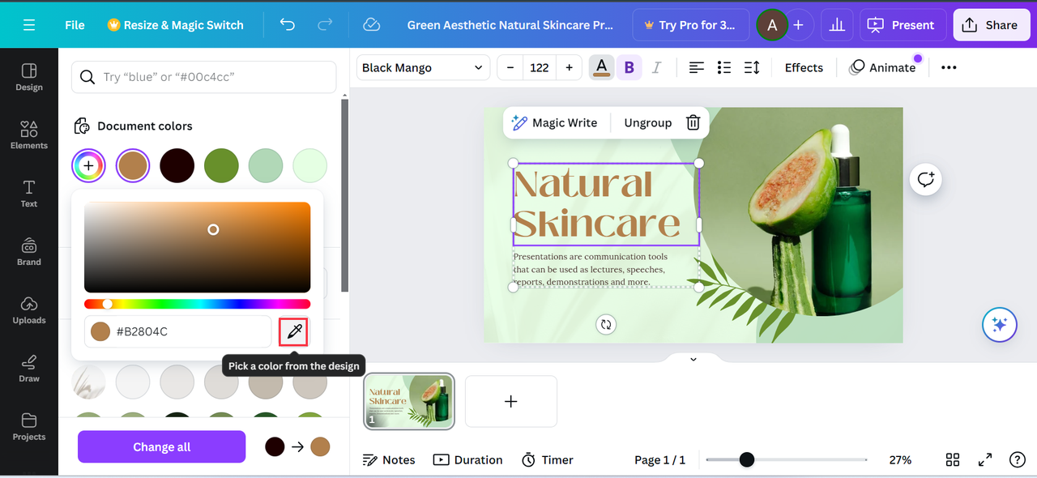Select the page 1 thumbnail
The image size is (1037, 478).
coord(409,401)
